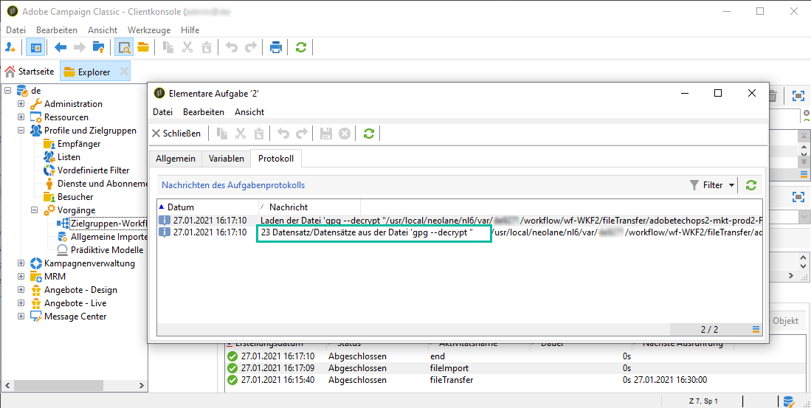Click refresh icon in Elementare Aufgabe toolbar

pos(368,134)
